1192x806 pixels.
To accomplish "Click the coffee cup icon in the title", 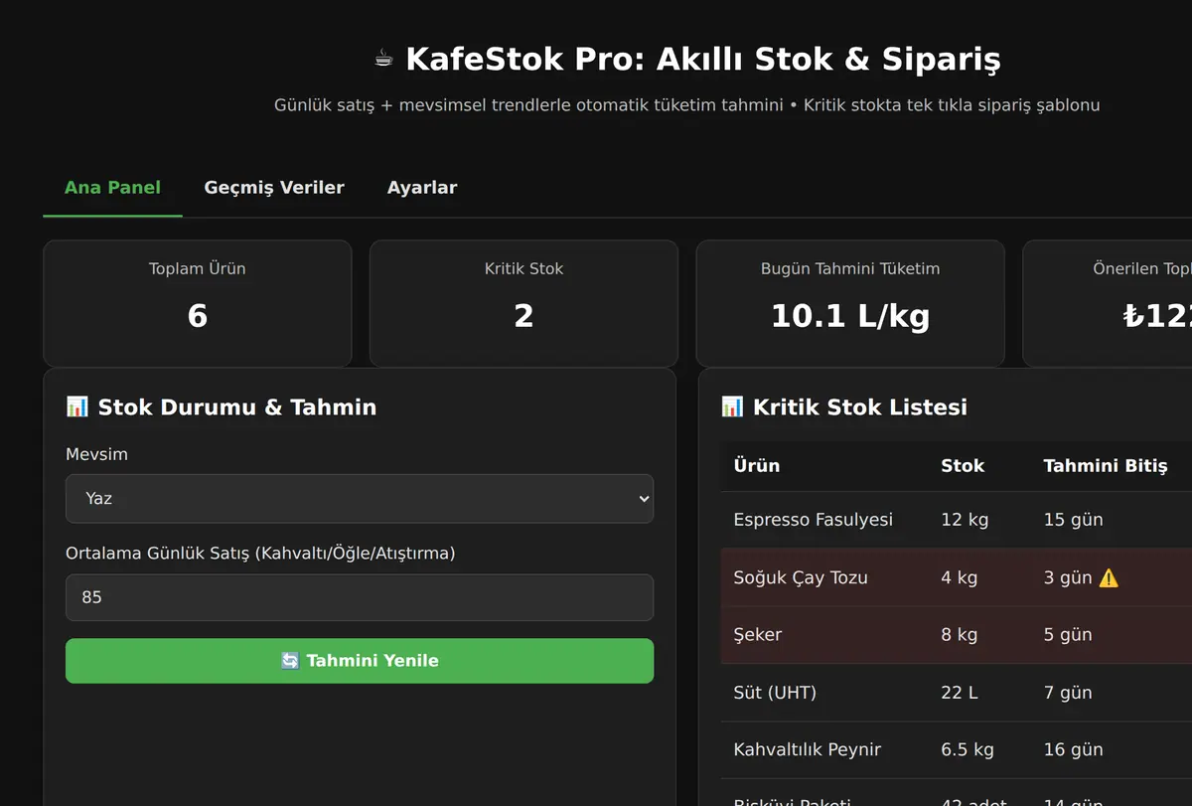I will (x=383, y=60).
